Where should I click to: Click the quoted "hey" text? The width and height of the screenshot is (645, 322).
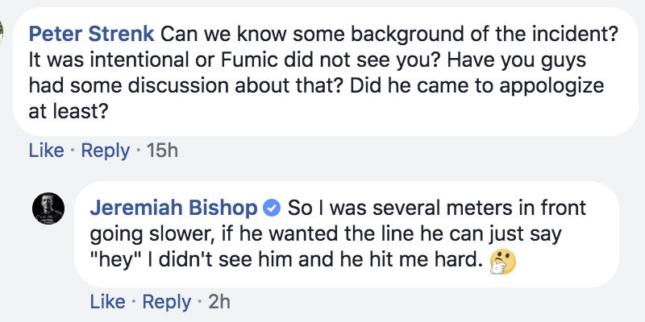(114, 258)
